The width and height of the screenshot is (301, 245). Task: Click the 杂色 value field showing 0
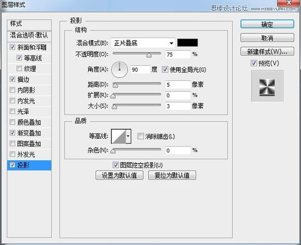coord(178,150)
